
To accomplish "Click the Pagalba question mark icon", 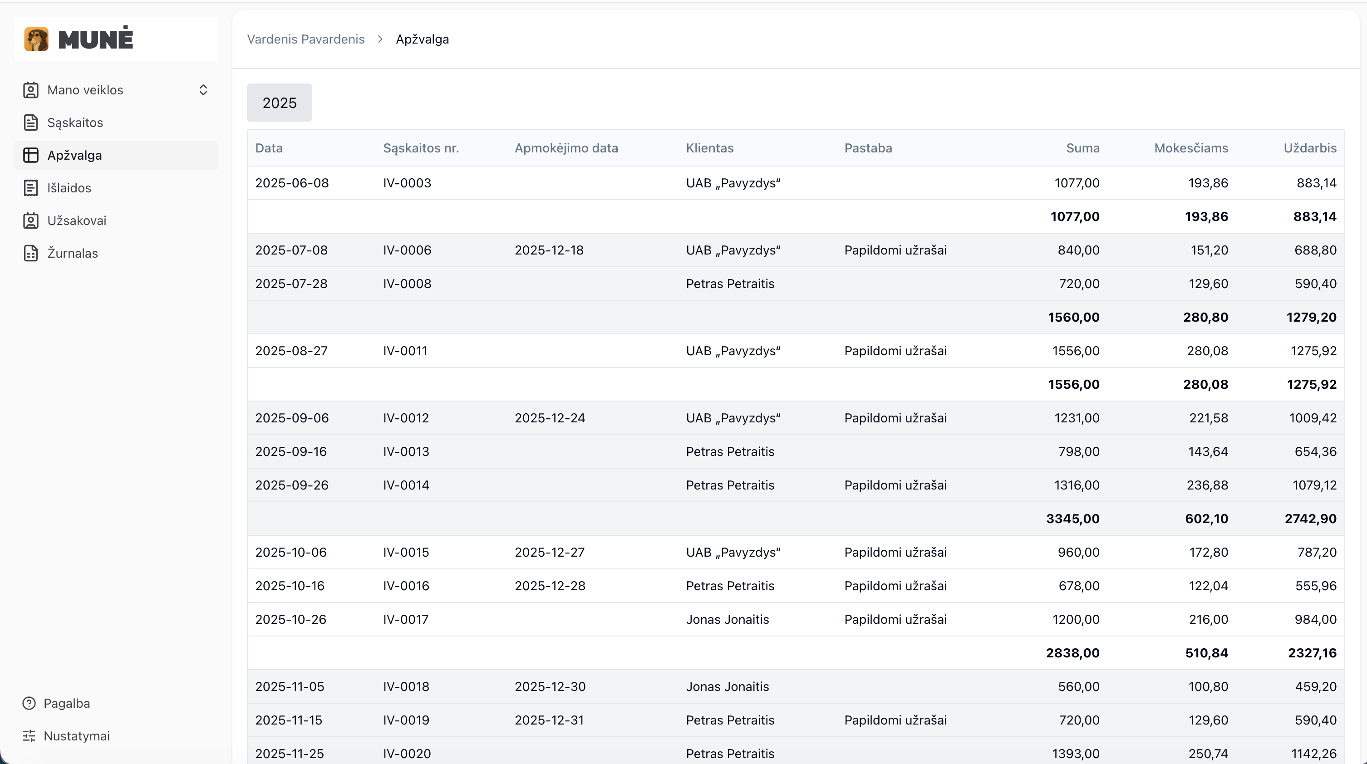I will pos(29,703).
